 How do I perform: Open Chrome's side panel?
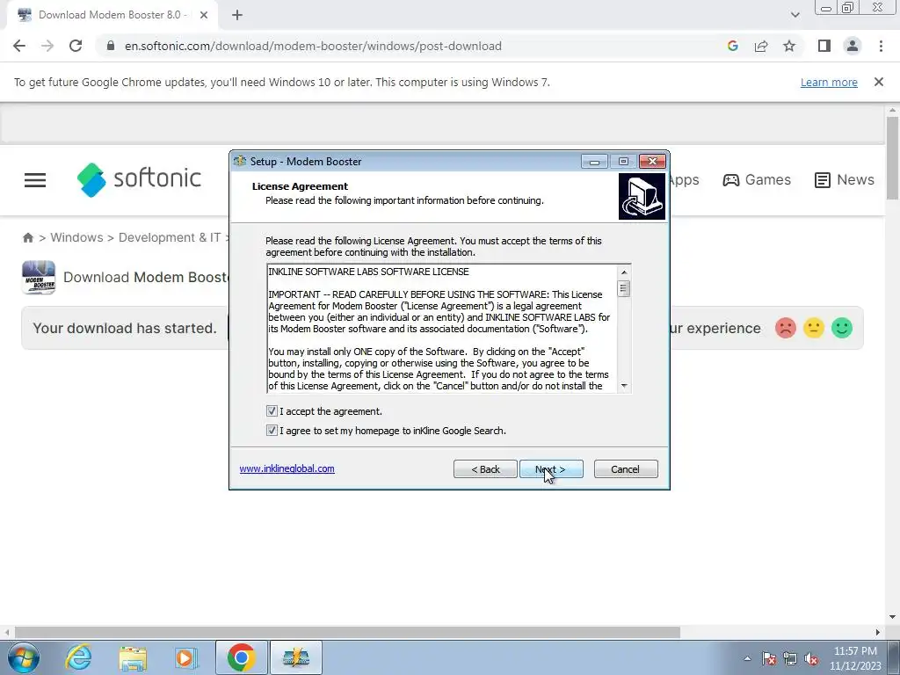click(x=824, y=46)
